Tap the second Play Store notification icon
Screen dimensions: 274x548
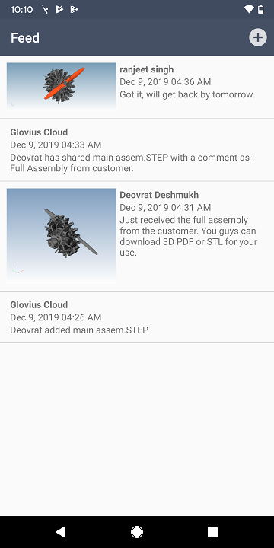tap(74, 9)
